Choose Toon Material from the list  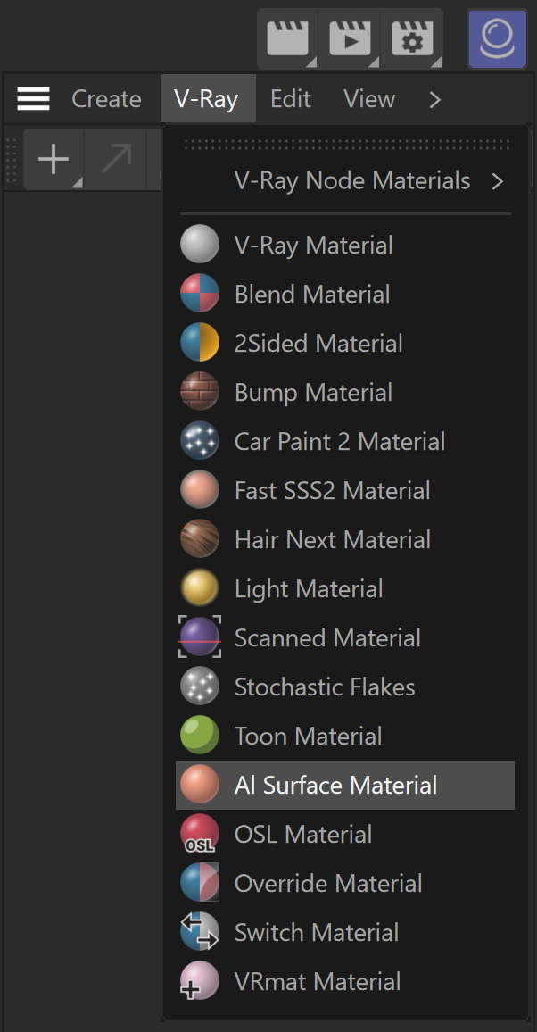click(345, 736)
